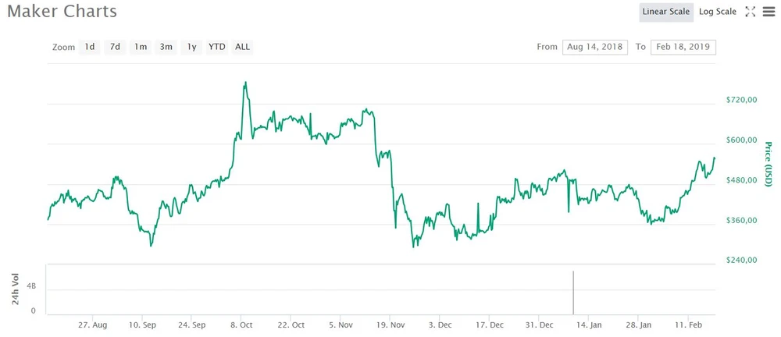Choose the 1y zoom range
This screenshot has width=781, height=337.
pyautogui.click(x=191, y=47)
